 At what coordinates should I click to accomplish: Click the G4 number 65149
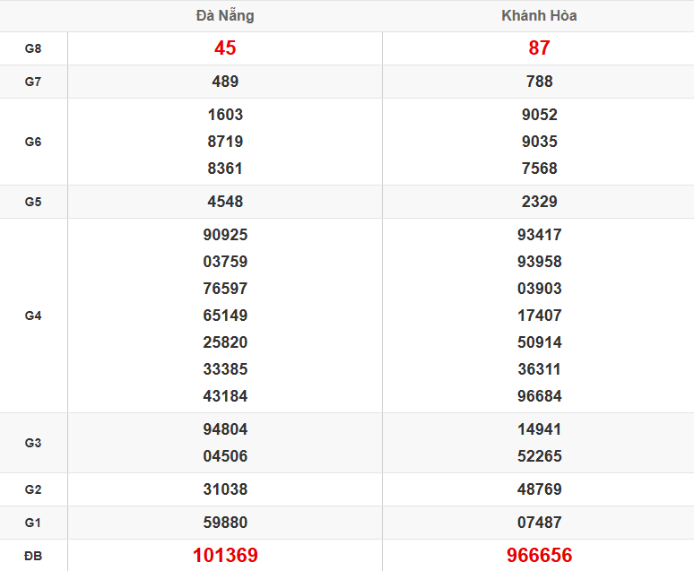225,316
